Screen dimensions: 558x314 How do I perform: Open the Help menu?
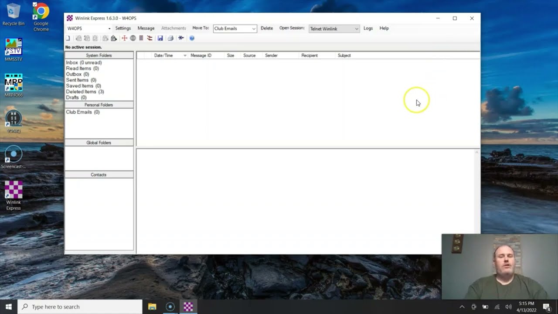[384, 28]
